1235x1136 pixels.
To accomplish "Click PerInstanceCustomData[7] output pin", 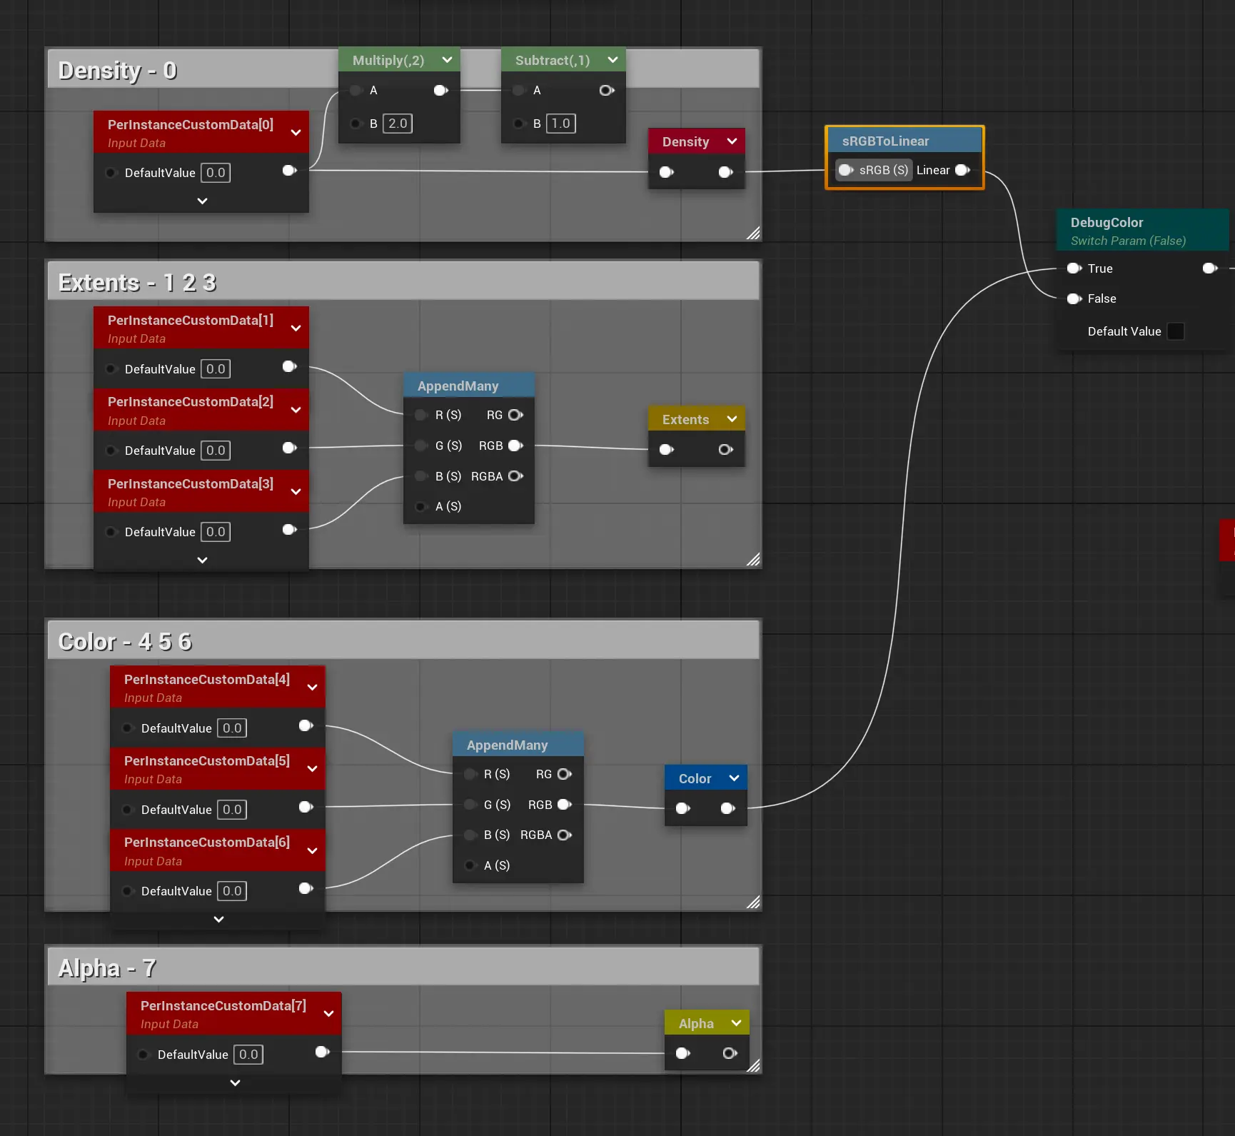I will tap(322, 1052).
